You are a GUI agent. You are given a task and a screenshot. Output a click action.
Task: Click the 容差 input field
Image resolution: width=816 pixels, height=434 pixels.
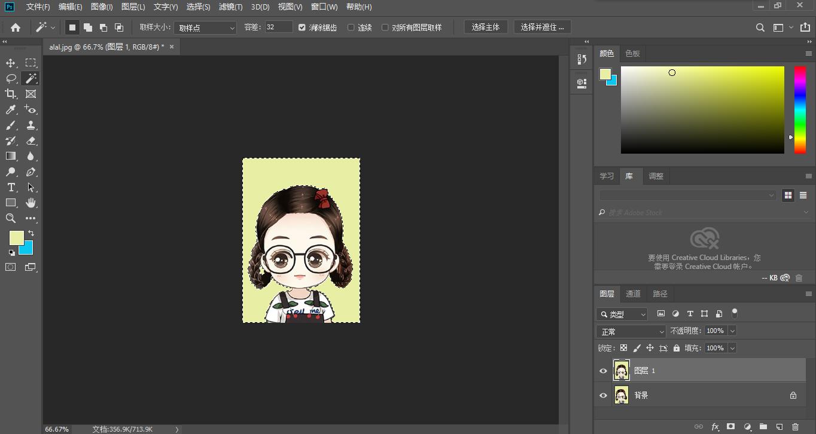coord(278,27)
